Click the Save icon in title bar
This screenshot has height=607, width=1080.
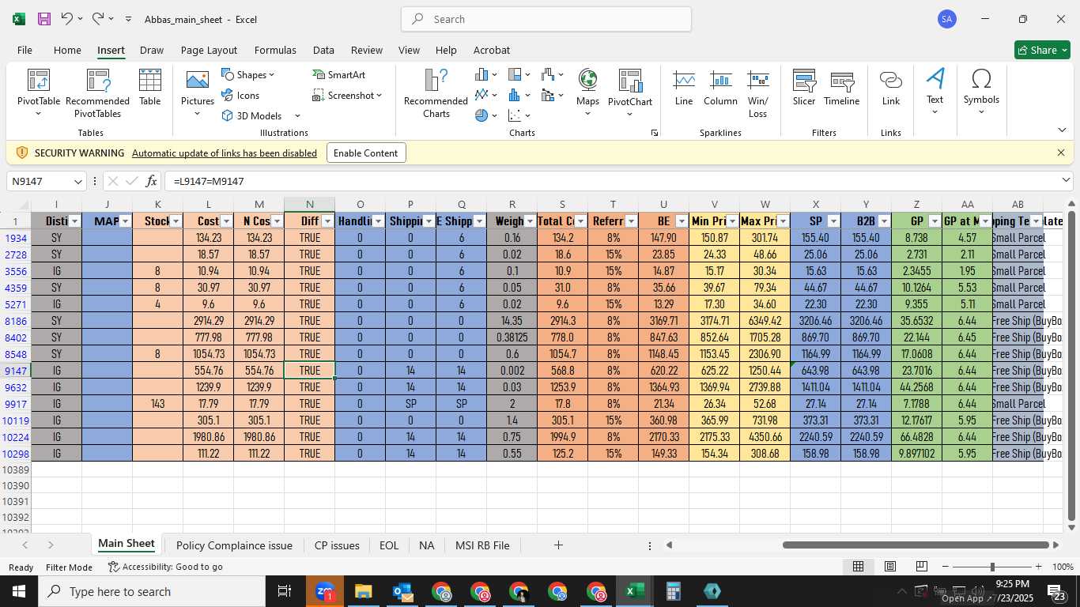pos(44,19)
